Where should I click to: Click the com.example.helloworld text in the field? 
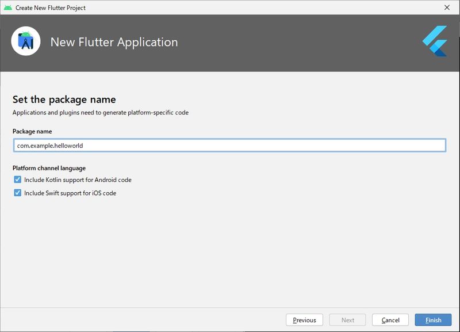(x=50, y=146)
